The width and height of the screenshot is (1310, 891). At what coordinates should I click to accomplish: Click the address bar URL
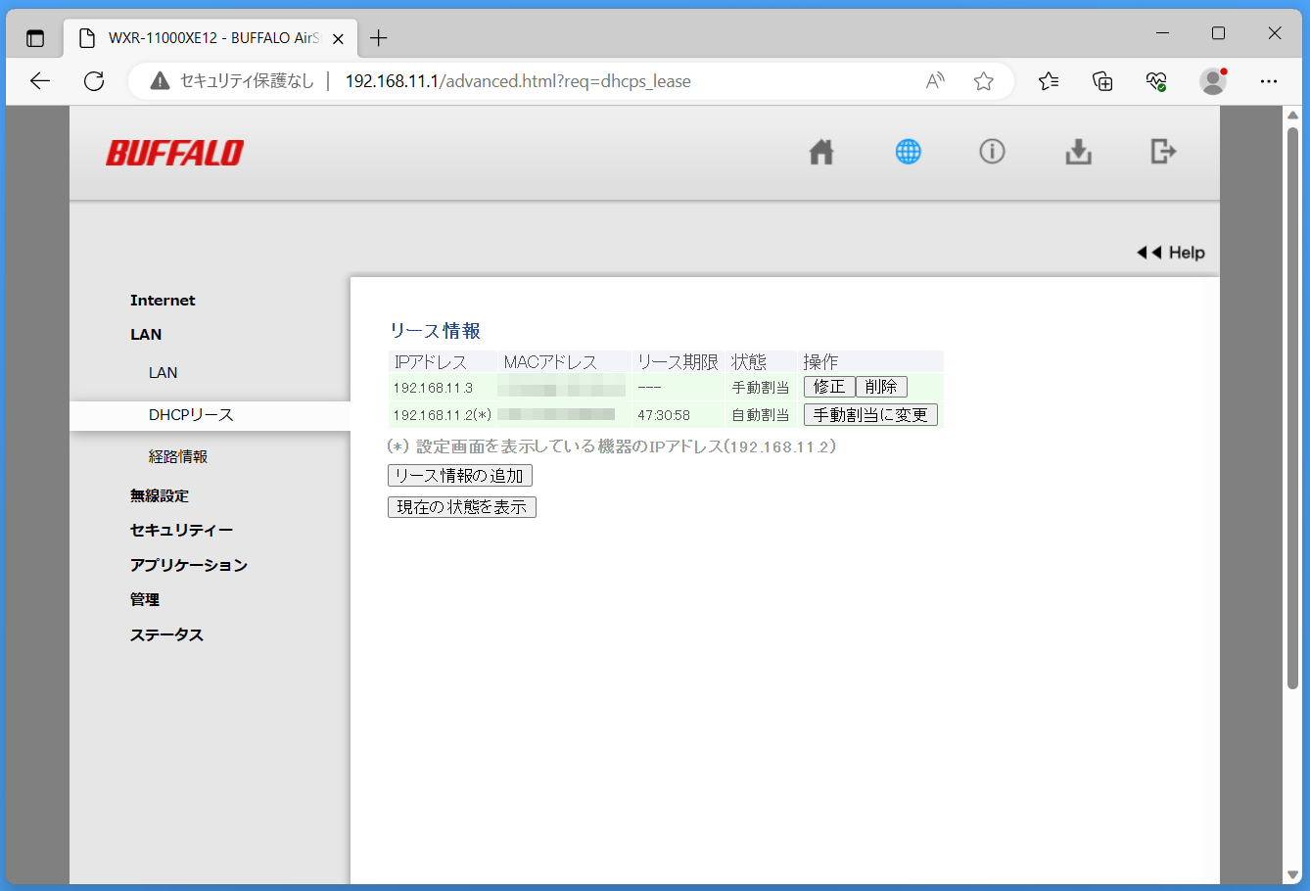click(x=518, y=81)
